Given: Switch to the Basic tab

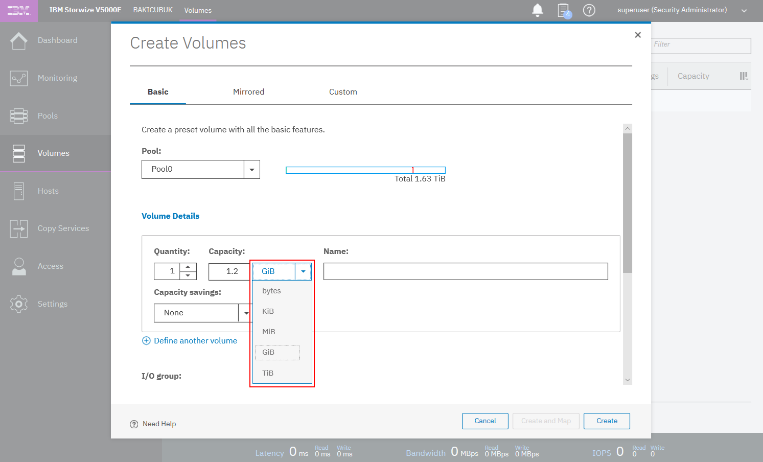Looking at the screenshot, I should 158,92.
